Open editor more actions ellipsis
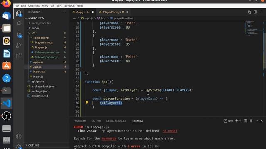This screenshot has width=266, height=149. point(261,12)
